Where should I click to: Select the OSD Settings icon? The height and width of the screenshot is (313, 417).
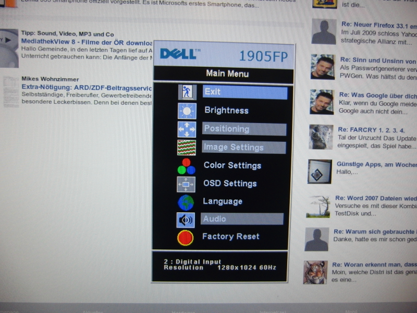click(186, 184)
